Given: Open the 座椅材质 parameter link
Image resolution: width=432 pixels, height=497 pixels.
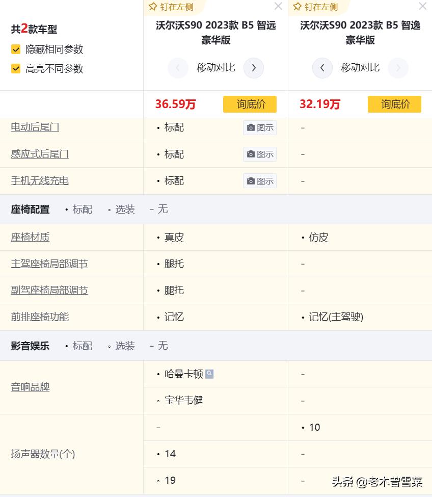Looking at the screenshot, I should [x=30, y=237].
